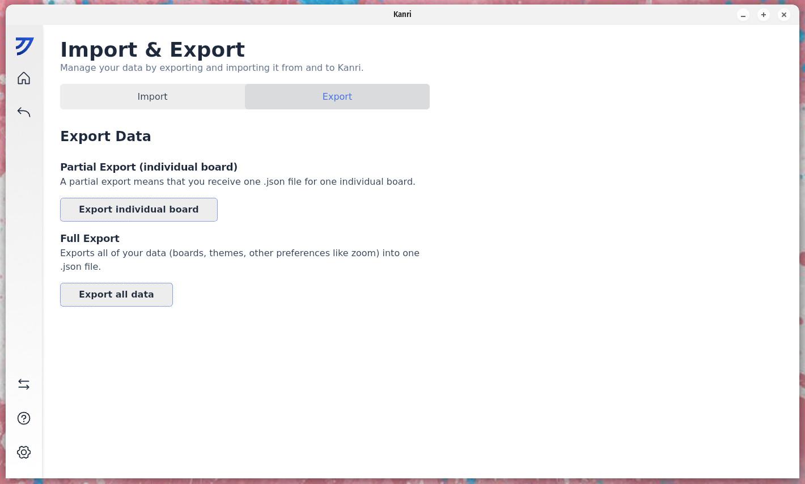This screenshot has width=805, height=484.
Task: Click the Export Data section heading
Action: [105, 137]
